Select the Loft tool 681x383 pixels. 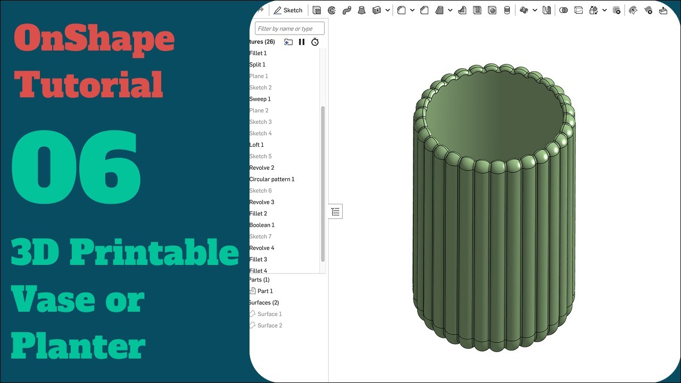pyautogui.click(x=362, y=10)
